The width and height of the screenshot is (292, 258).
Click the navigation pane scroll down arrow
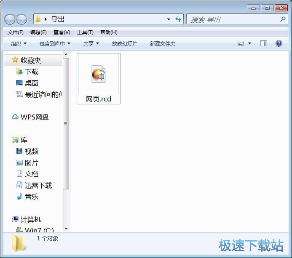point(66,229)
